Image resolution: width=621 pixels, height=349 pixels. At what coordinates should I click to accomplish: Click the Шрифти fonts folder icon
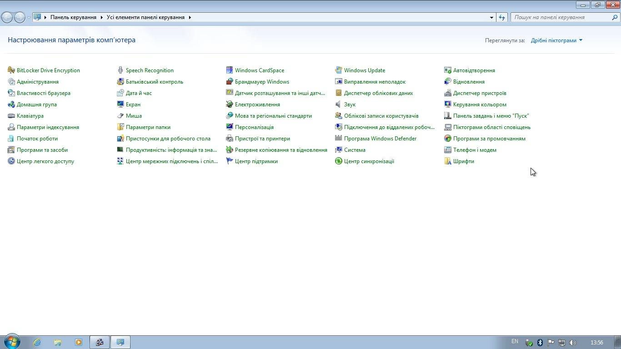click(448, 161)
